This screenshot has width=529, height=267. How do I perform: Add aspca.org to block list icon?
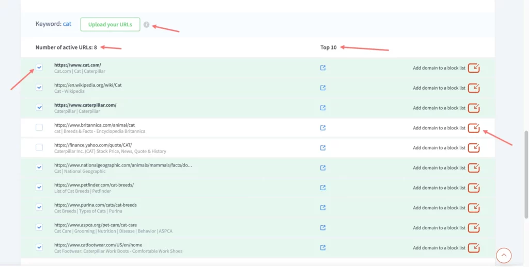(474, 228)
